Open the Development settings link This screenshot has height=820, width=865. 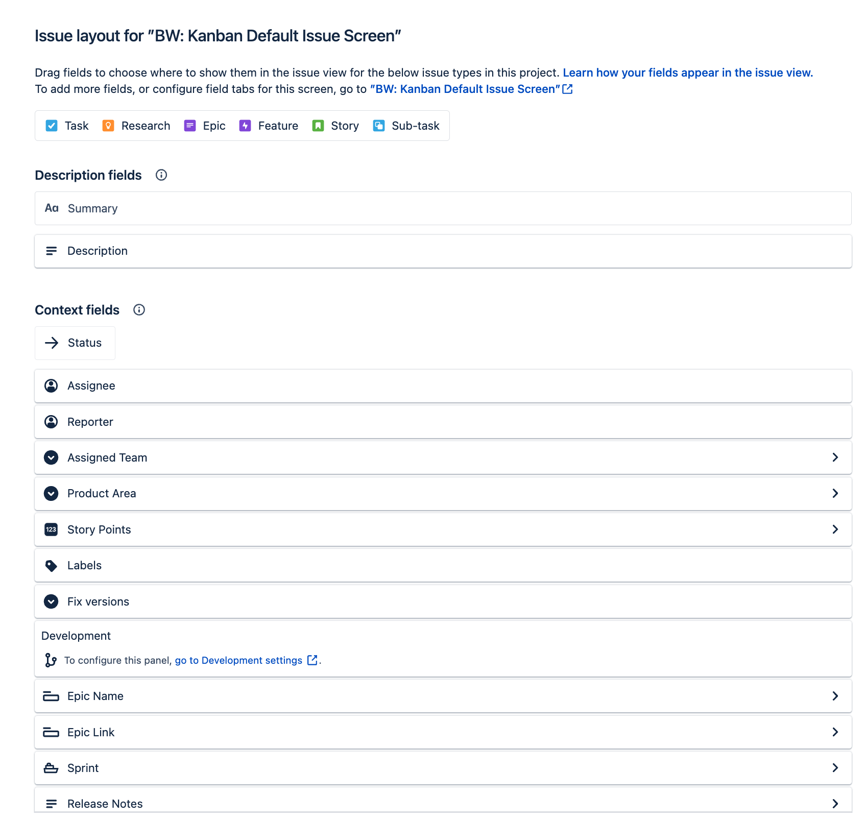(x=238, y=660)
